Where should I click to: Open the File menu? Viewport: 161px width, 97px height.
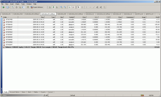click(2, 4)
